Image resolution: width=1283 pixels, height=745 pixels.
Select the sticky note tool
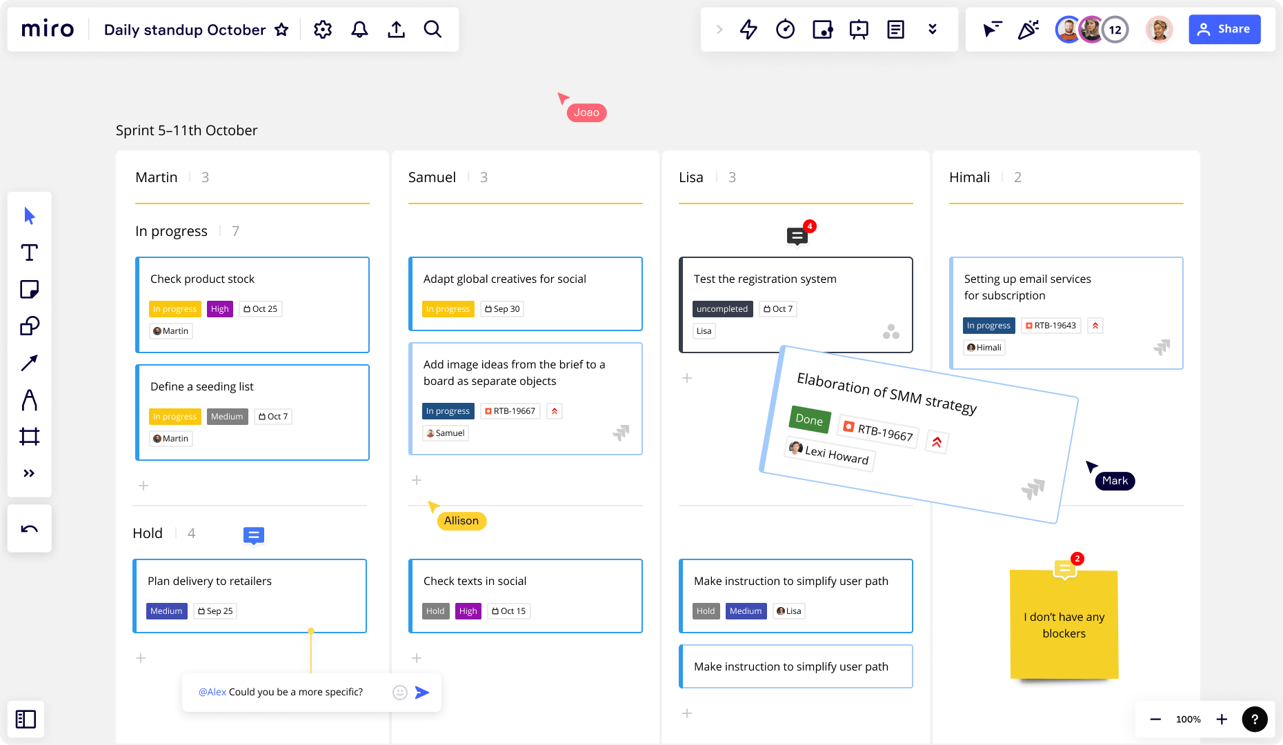tap(29, 290)
